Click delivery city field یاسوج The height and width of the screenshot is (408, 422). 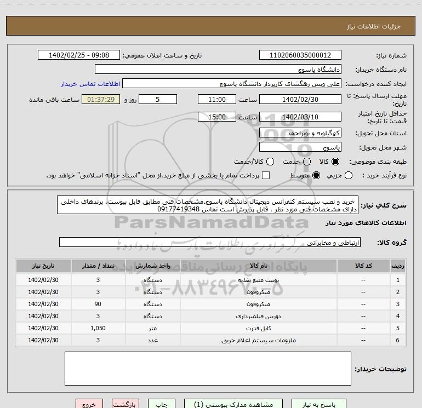tap(300, 147)
